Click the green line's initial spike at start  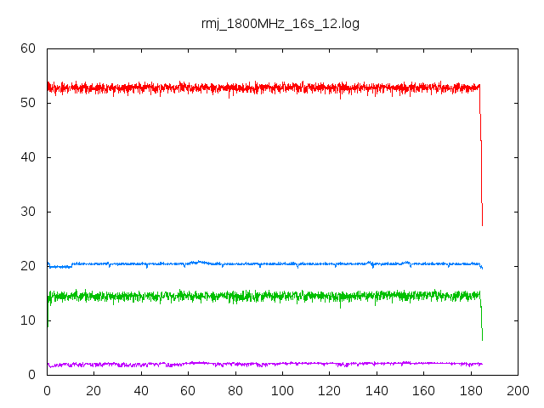(x=48, y=312)
